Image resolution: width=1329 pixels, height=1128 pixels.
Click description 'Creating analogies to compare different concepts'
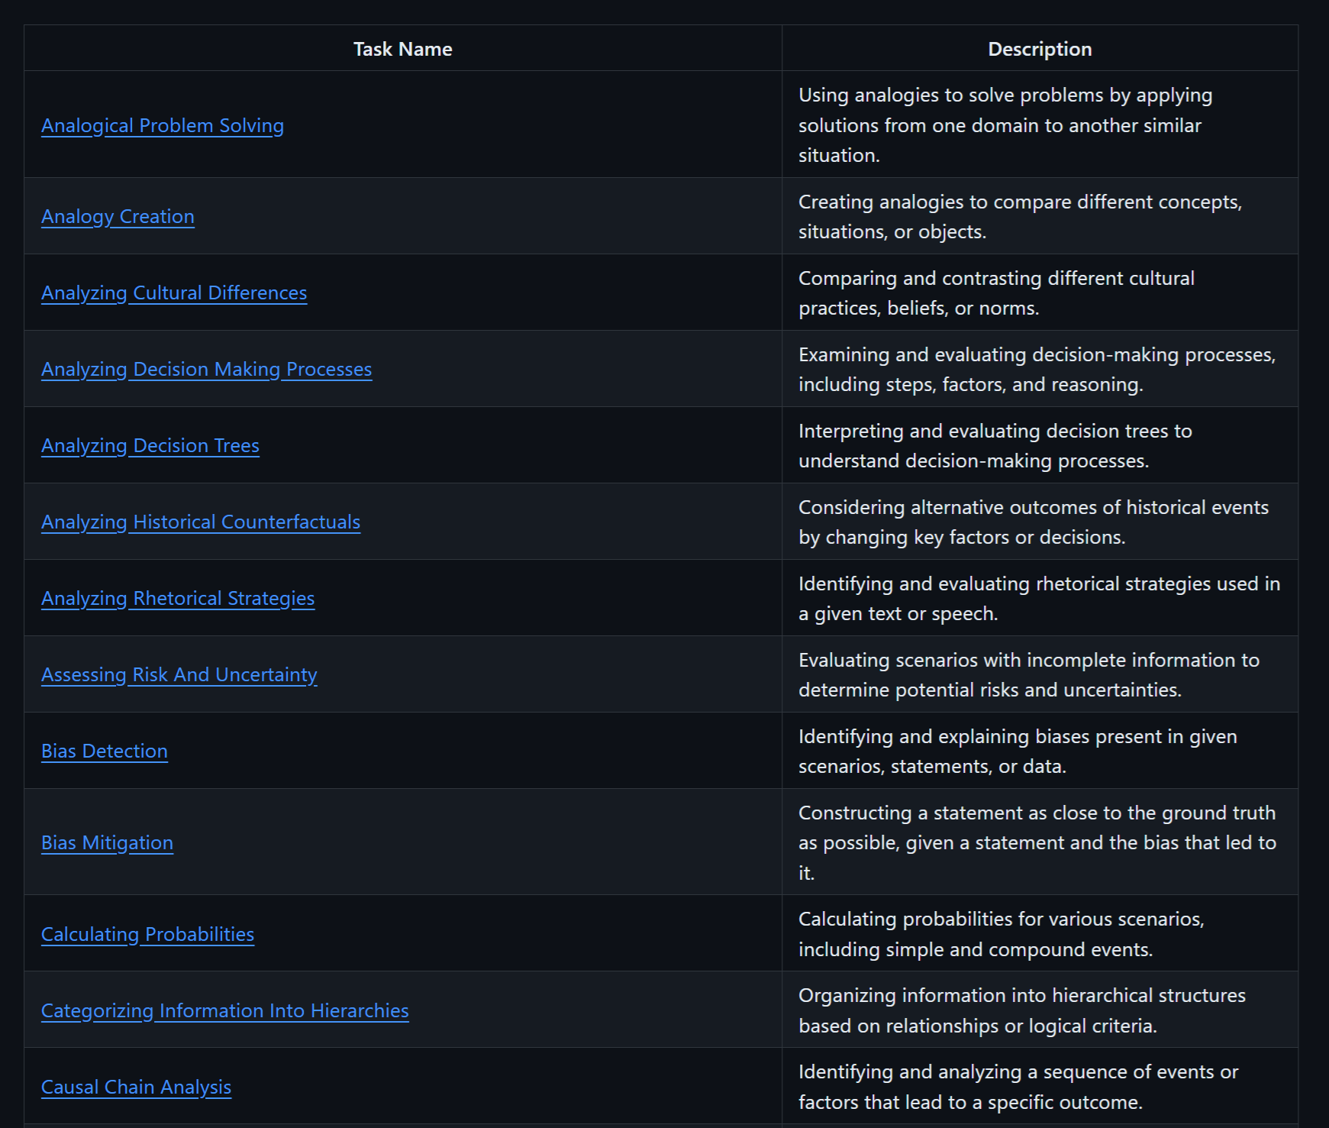coord(1020,217)
